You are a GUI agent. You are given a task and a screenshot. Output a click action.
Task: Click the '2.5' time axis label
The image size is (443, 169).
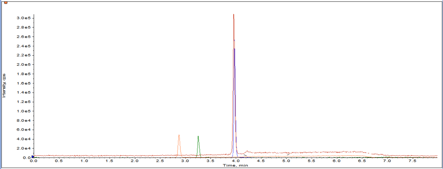point(160,161)
